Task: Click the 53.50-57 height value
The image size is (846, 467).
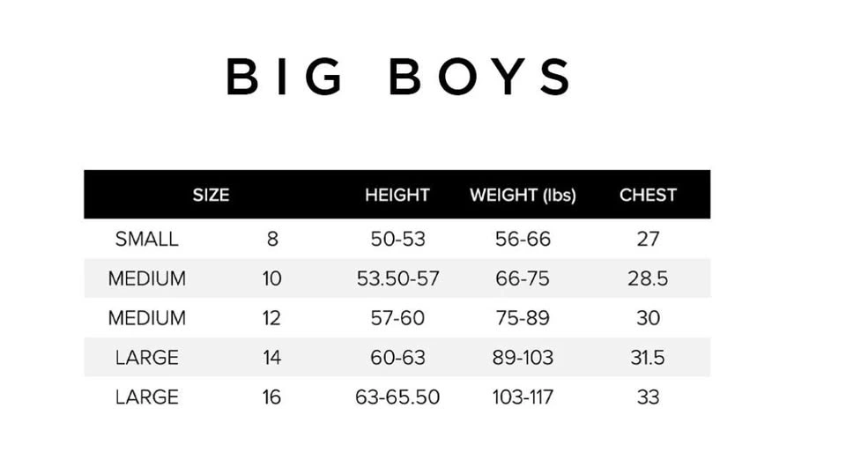Action: coord(397,278)
